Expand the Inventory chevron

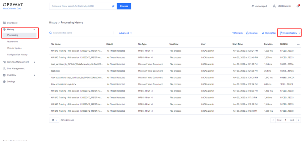tap(34, 75)
